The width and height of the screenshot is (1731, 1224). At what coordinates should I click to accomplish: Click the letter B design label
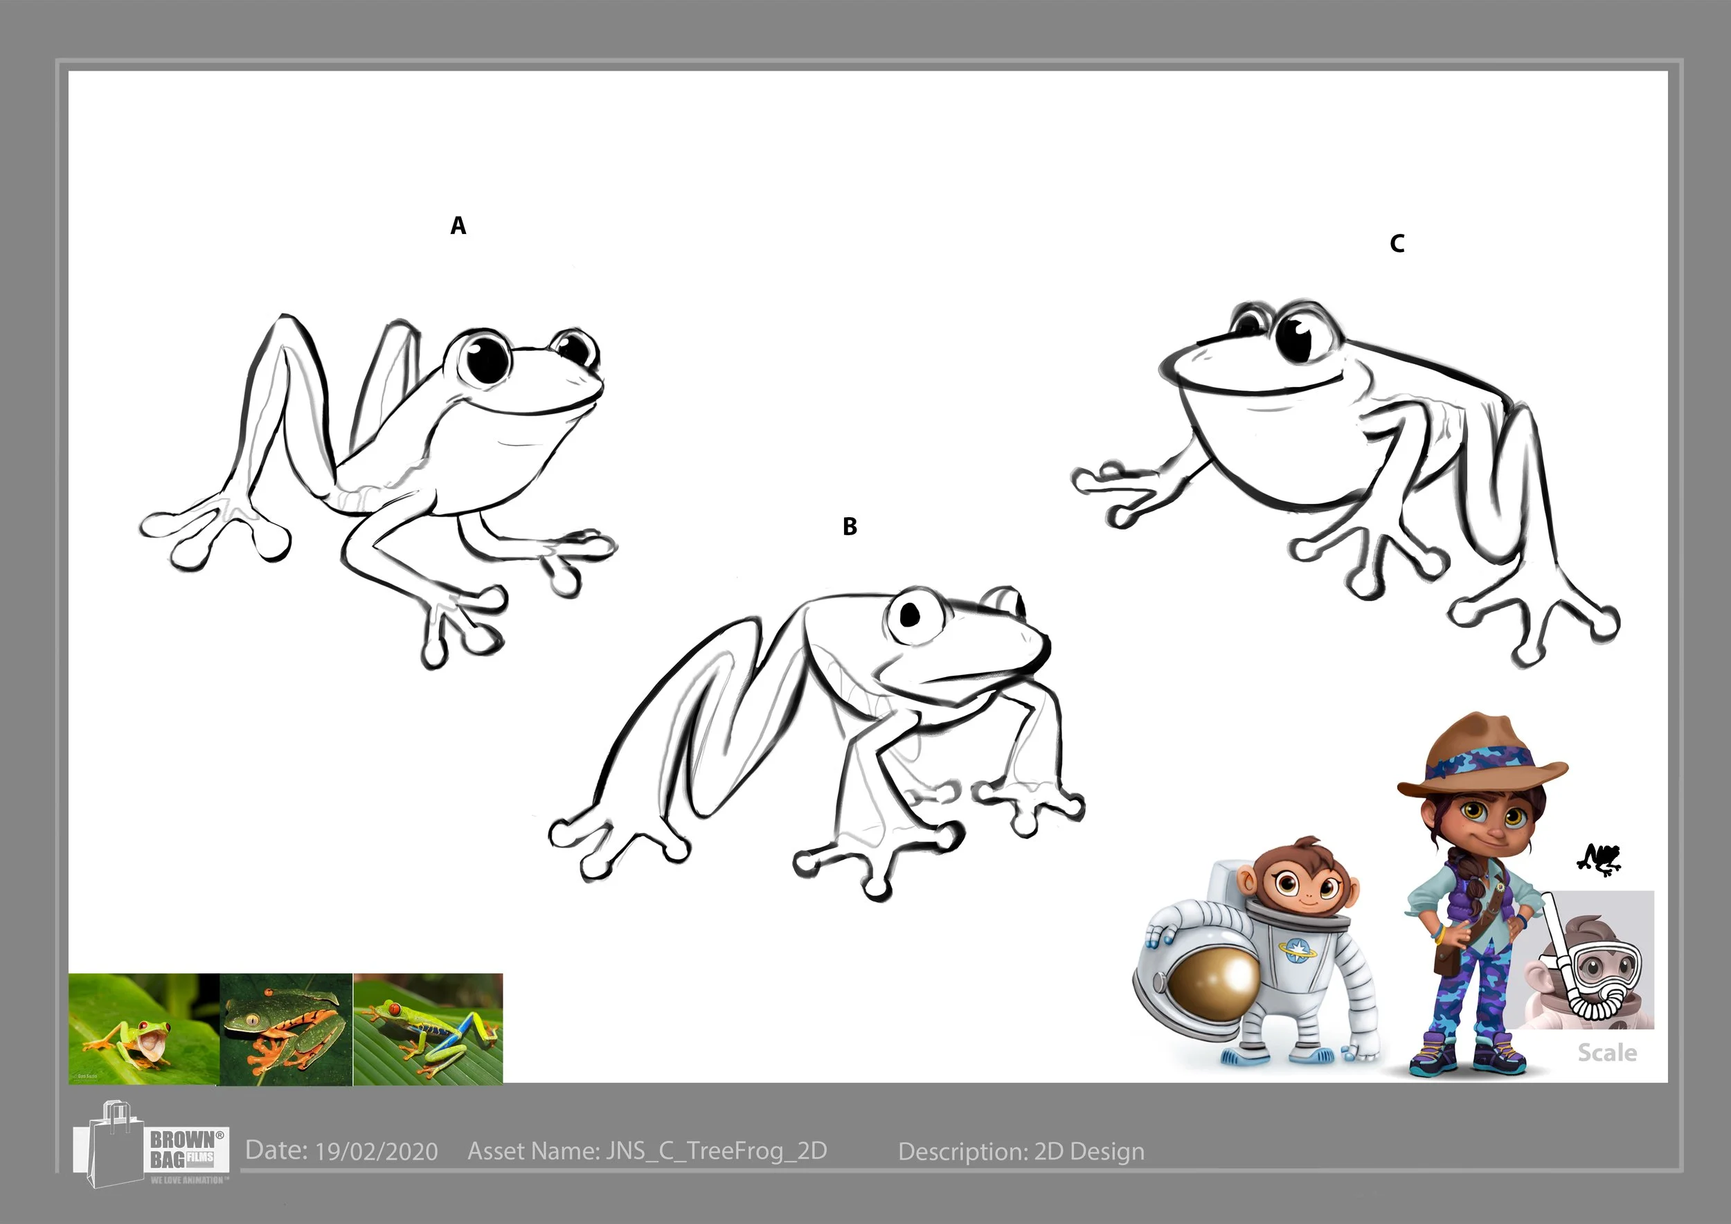pos(850,526)
